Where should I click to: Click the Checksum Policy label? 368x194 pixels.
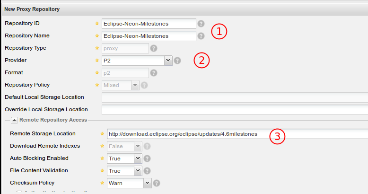32,183
